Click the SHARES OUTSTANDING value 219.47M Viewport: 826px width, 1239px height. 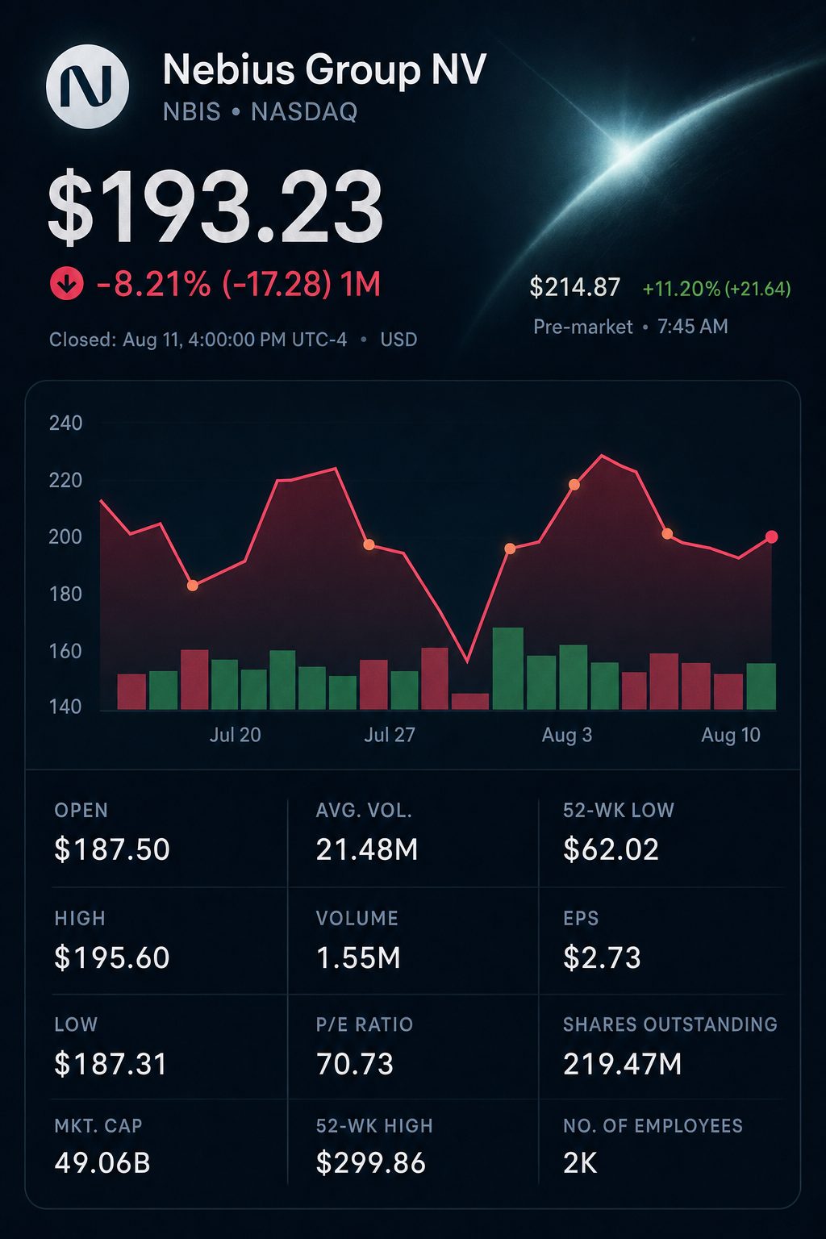tap(623, 1064)
